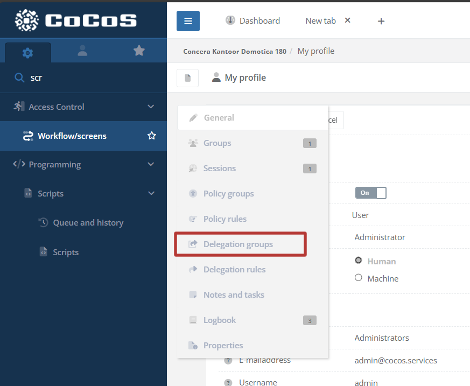Add a new tab with plus button
The image size is (470, 386).
[381, 21]
